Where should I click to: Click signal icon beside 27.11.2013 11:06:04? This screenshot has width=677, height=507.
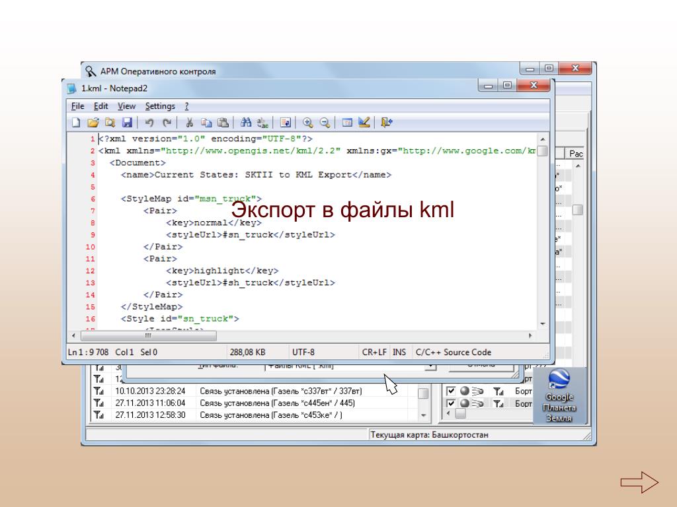(99, 403)
